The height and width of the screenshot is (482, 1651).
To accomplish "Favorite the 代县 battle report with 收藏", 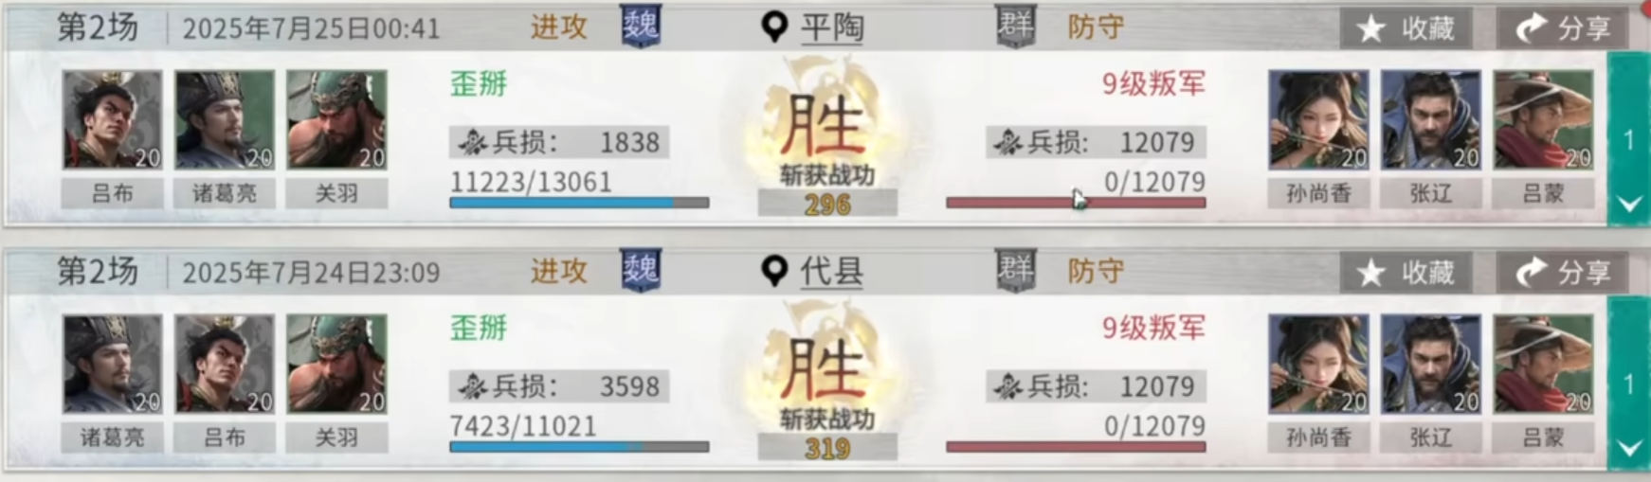I will (x=1406, y=273).
